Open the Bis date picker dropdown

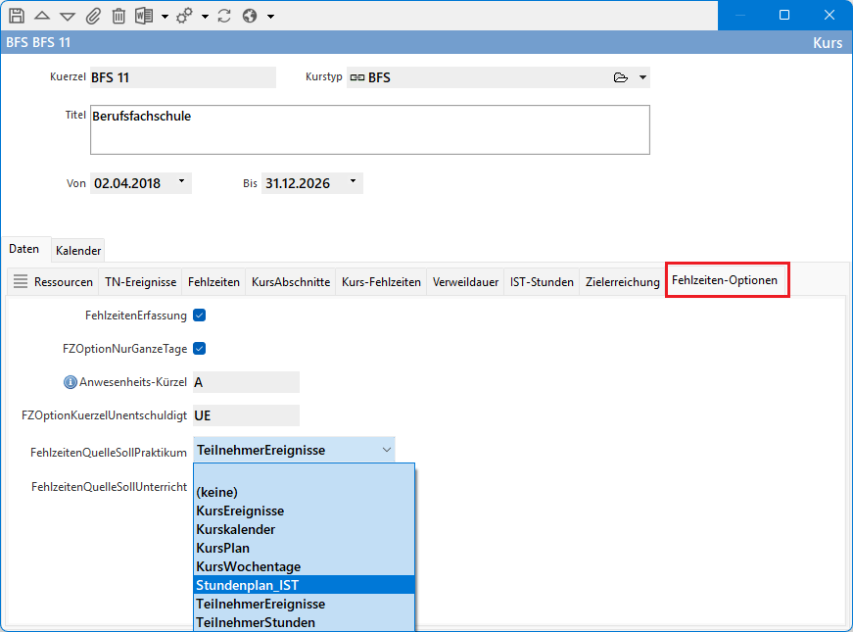pos(353,182)
